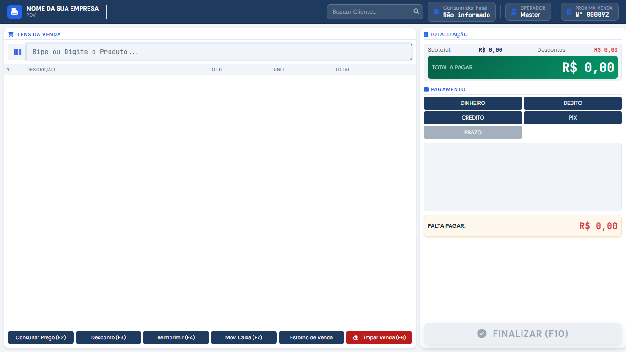Click Reimprimir (F4) button
The width and height of the screenshot is (626, 352).
tap(176, 338)
